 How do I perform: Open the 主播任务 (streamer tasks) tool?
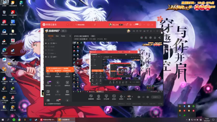click(67, 75)
